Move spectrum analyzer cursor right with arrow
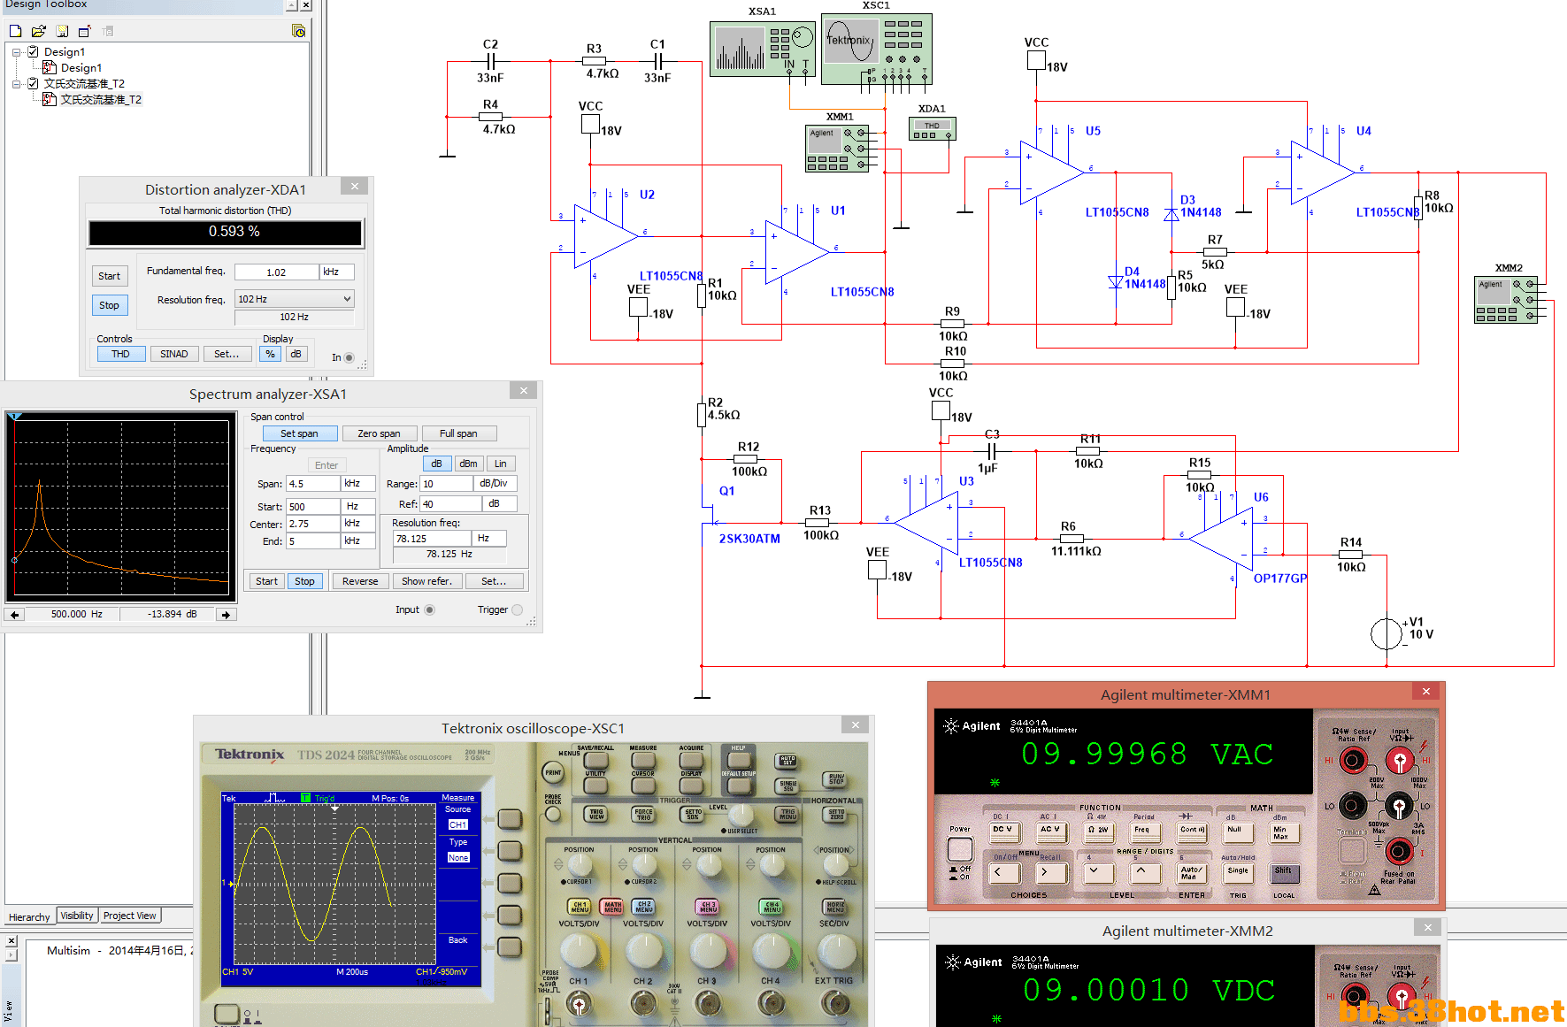The height and width of the screenshot is (1027, 1567). click(227, 615)
